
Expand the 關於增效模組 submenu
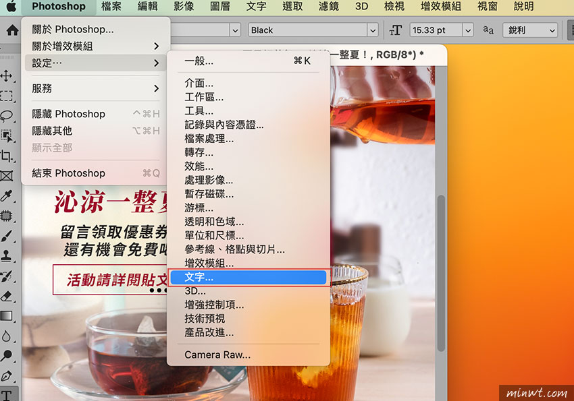pyautogui.click(x=96, y=46)
